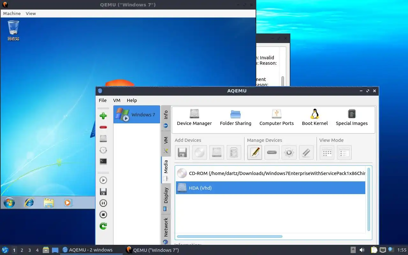Viewport: 408px width, 255px height.
Task: Switch to the VM vertical tab
Action: (166, 144)
